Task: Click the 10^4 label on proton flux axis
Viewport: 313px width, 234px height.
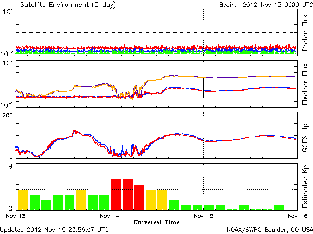Action: [x=8, y=12]
